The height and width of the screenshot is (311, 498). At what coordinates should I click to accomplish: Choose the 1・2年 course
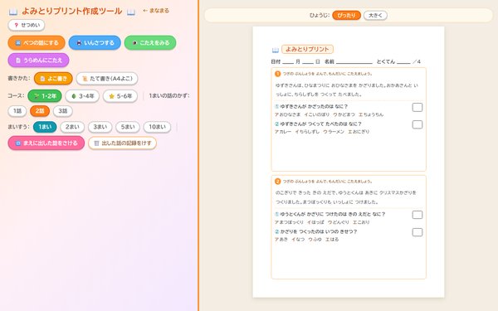point(45,96)
